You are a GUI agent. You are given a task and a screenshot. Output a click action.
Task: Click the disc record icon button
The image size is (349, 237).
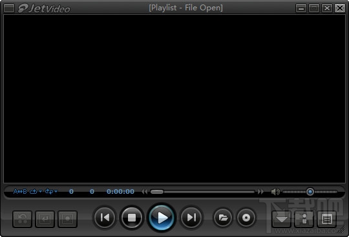(246, 218)
